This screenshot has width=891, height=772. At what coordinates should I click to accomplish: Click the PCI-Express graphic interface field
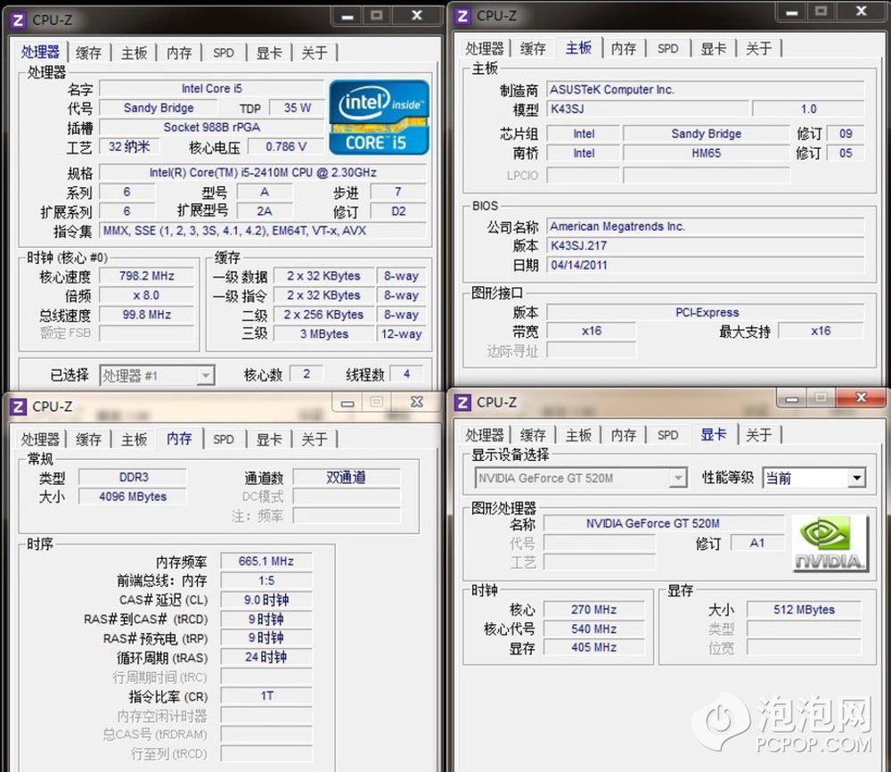pyautogui.click(x=706, y=312)
